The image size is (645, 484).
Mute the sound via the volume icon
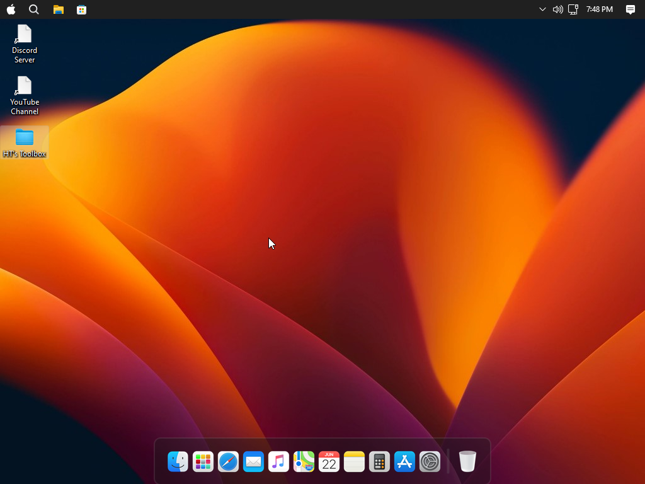pos(557,9)
